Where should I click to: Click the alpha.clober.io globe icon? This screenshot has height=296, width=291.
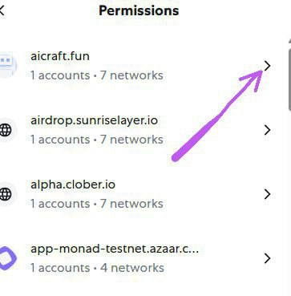(6, 194)
